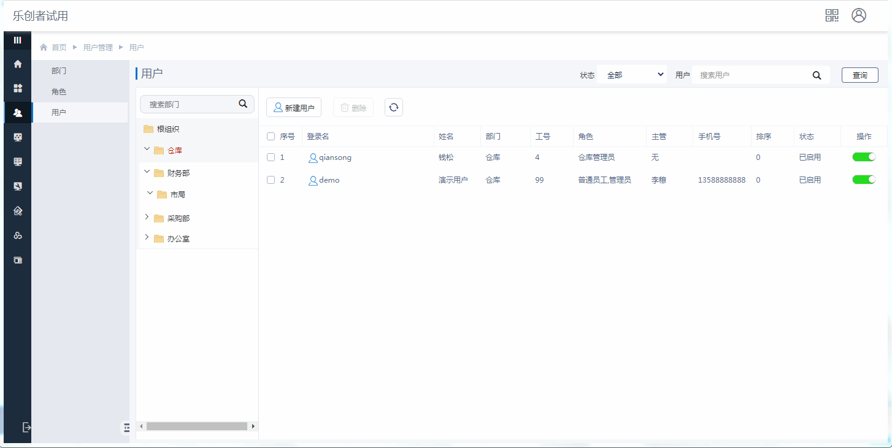Screen dimensions: 892x448
Task: Click the sidebar menu toggle icon at top
Action: (18, 40)
